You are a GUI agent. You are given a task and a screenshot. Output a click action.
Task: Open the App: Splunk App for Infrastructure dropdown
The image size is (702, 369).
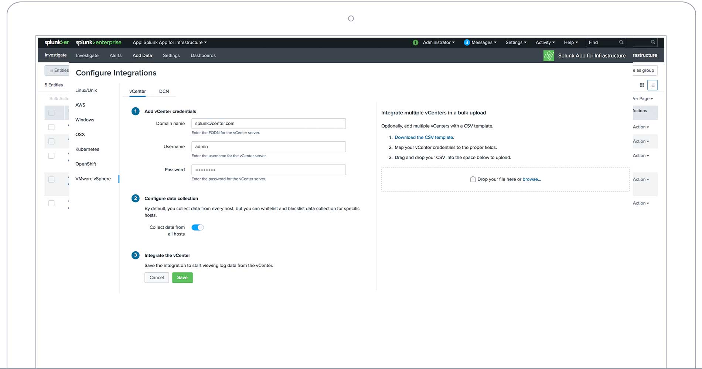click(170, 42)
